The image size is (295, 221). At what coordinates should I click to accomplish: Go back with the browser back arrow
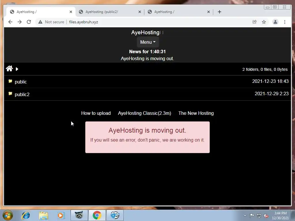(10, 22)
